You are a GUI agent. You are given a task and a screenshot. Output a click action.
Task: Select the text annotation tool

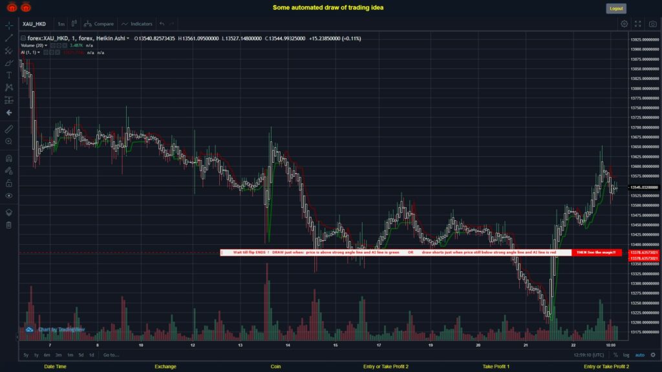click(9, 75)
